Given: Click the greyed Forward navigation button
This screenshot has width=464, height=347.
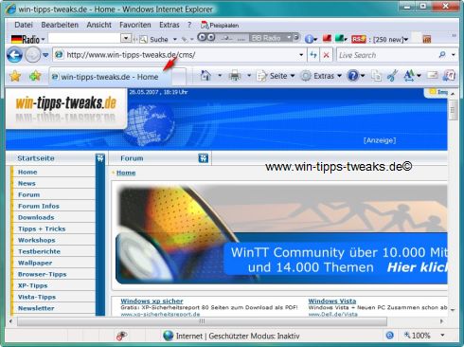Looking at the screenshot, I should (x=32, y=55).
